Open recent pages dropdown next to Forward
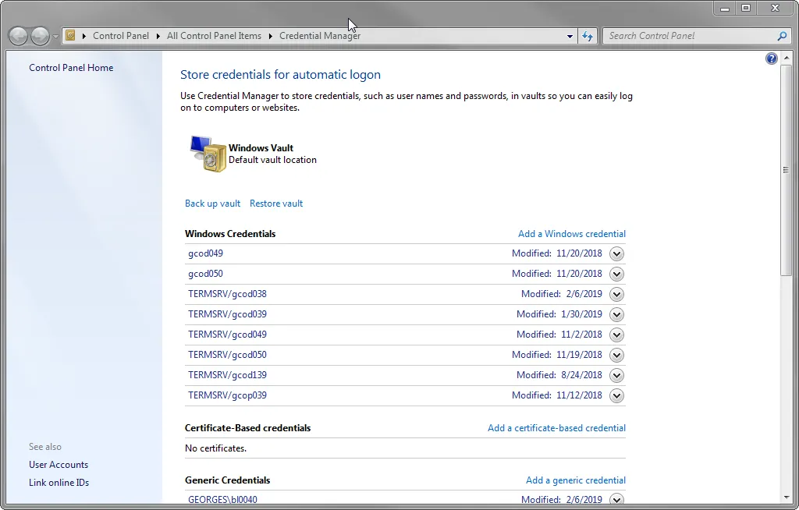 click(55, 37)
